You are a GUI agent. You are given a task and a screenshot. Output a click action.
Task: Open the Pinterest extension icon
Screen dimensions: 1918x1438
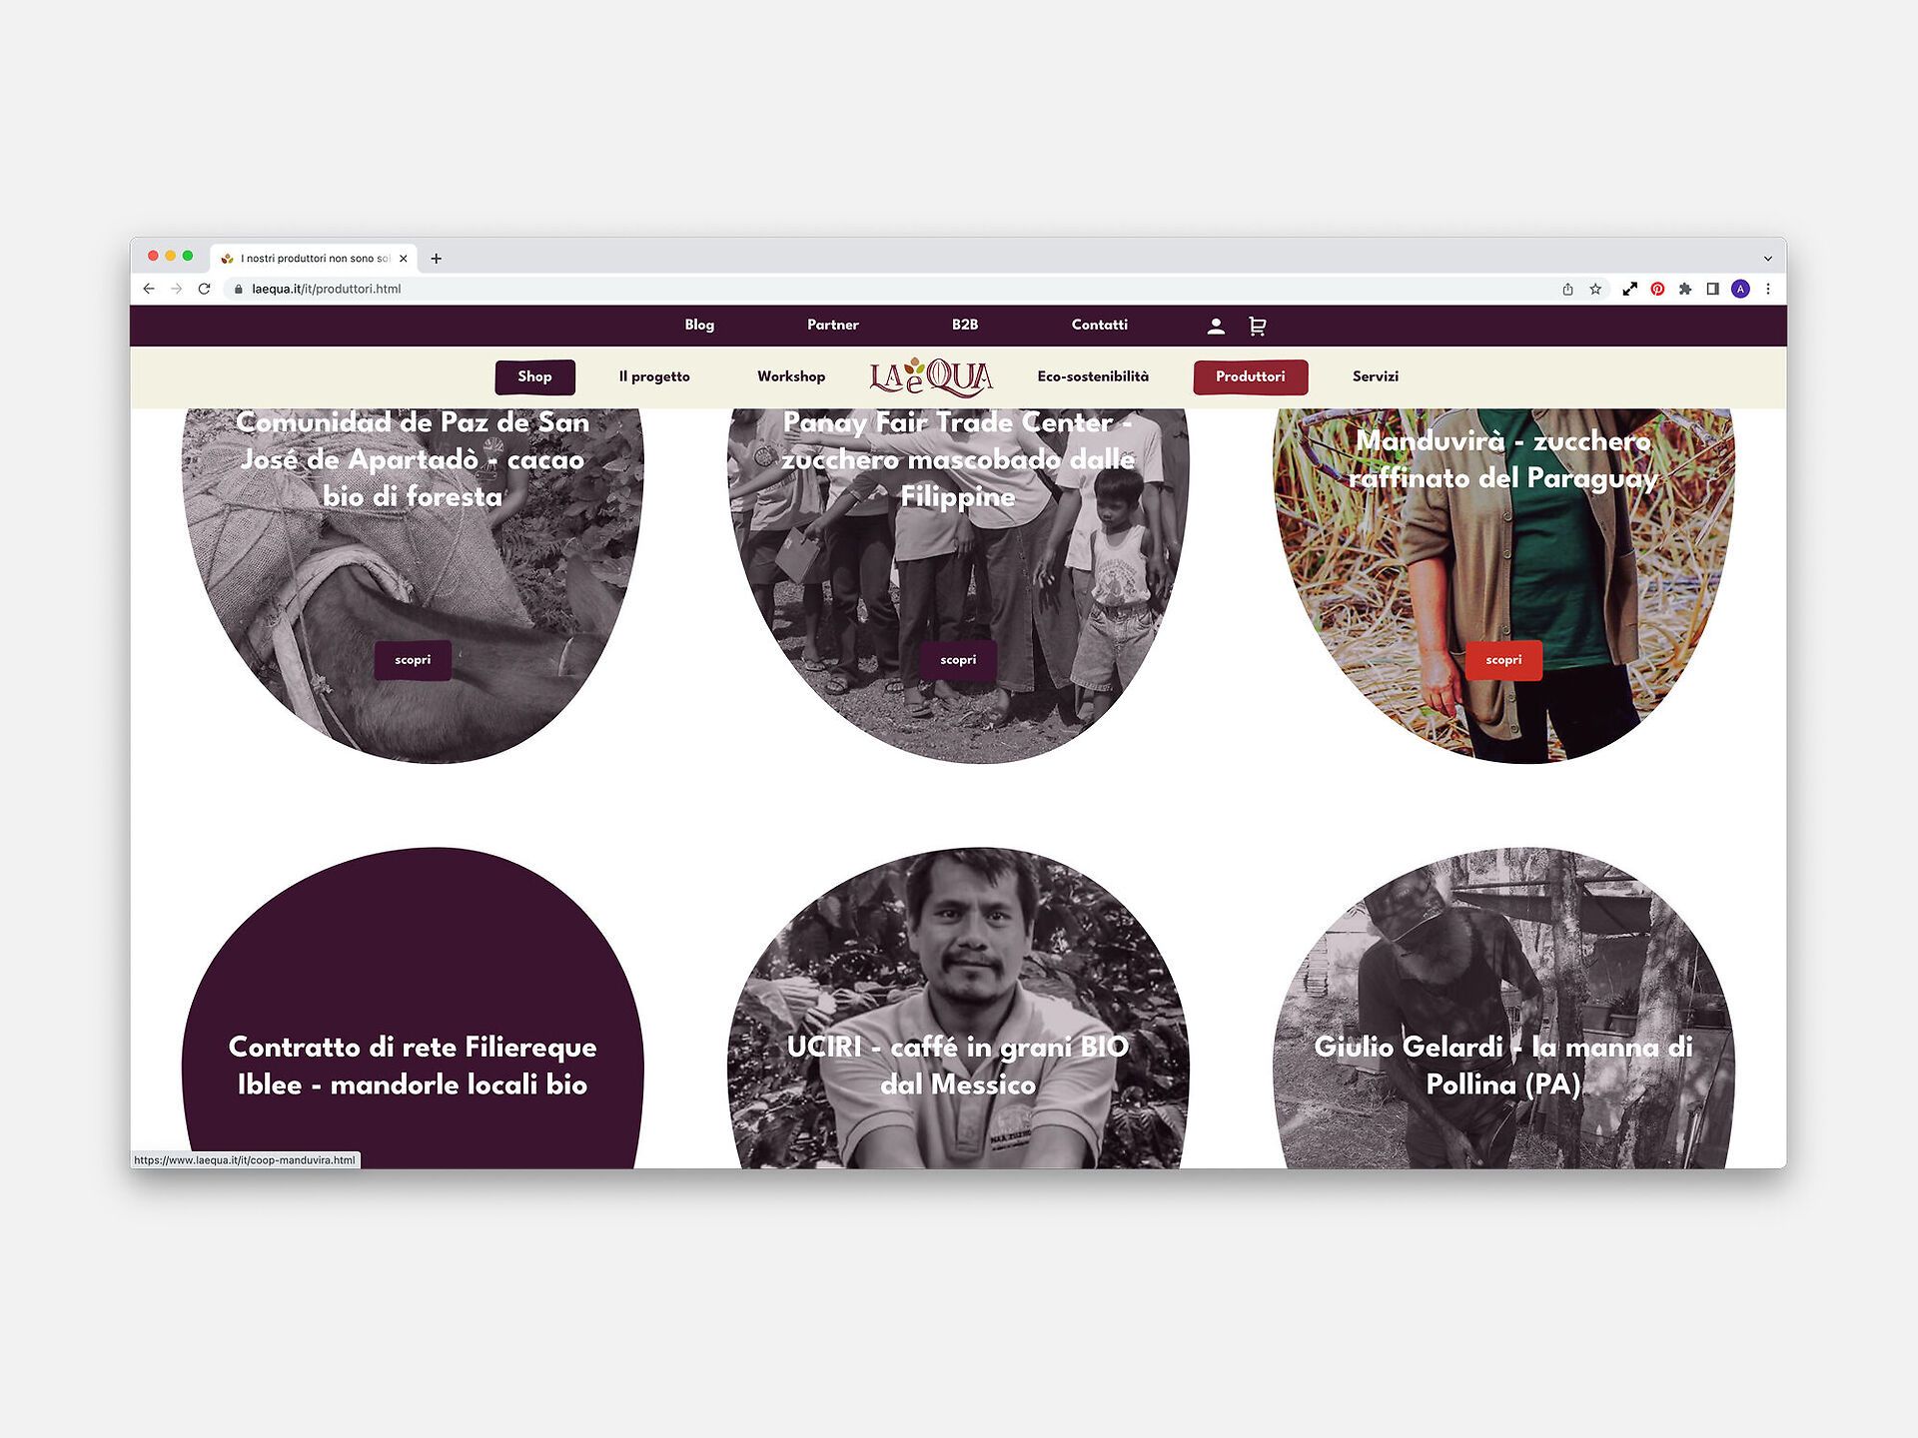pos(1657,289)
